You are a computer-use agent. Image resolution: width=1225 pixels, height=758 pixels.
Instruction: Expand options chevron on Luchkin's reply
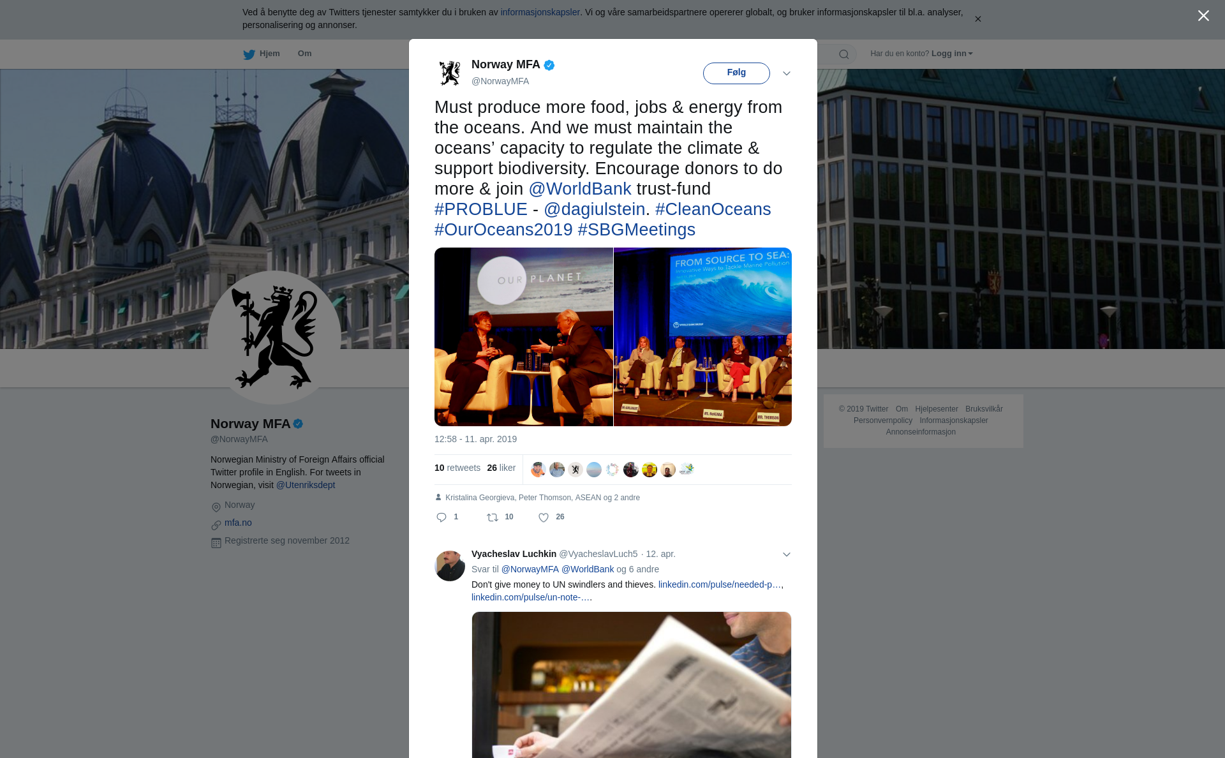[787, 554]
